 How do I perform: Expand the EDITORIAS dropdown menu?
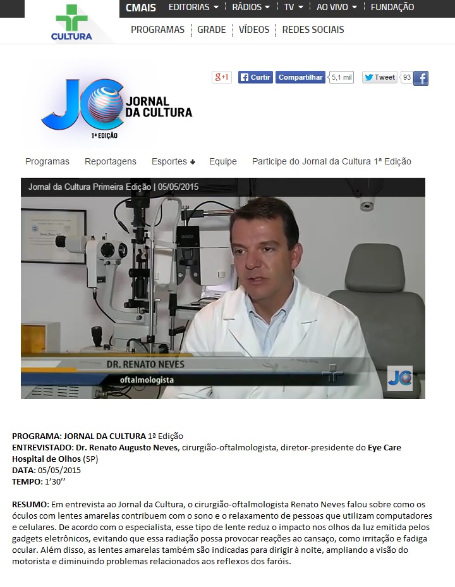193,8
